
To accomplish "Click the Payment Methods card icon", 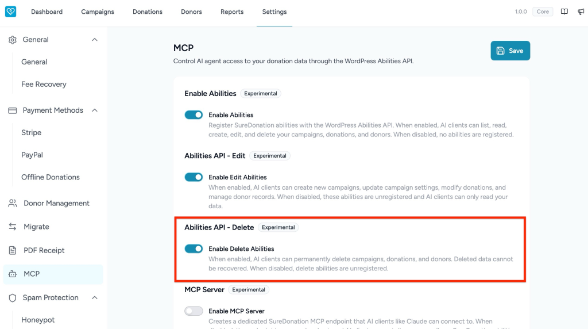I will (x=13, y=110).
